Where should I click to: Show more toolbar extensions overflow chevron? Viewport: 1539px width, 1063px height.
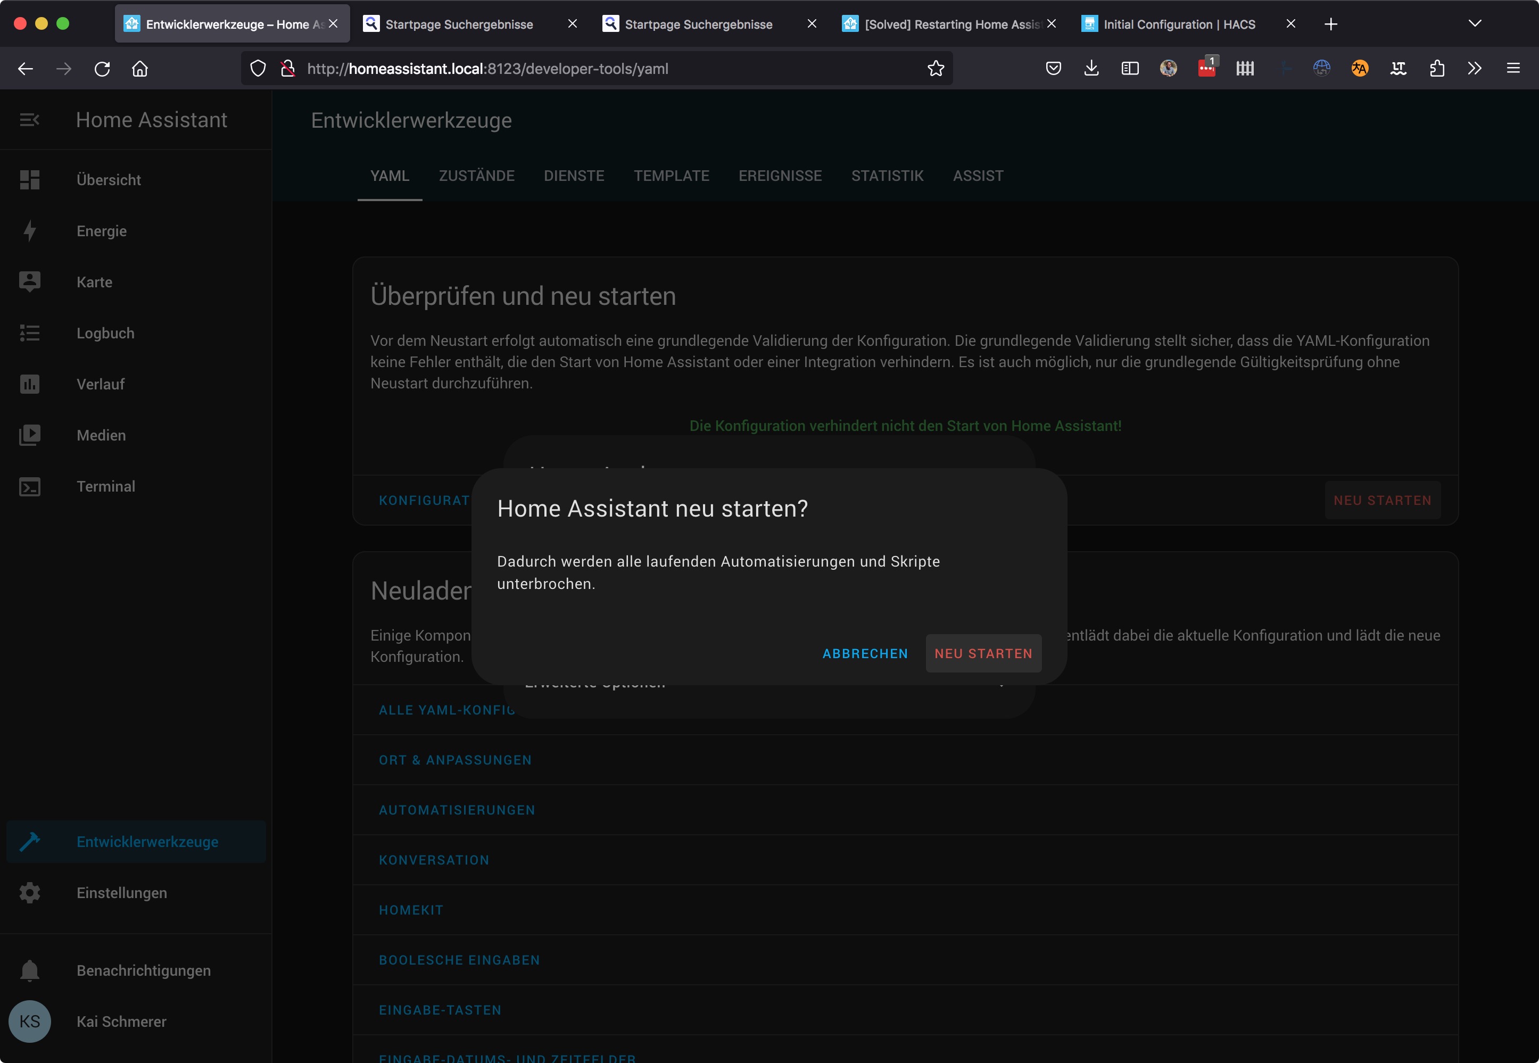pyautogui.click(x=1475, y=69)
